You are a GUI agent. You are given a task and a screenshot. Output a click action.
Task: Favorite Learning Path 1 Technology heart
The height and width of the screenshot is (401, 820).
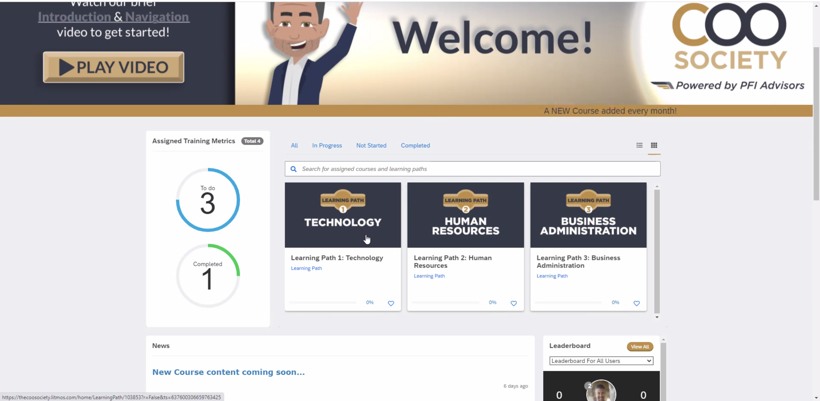click(x=391, y=303)
